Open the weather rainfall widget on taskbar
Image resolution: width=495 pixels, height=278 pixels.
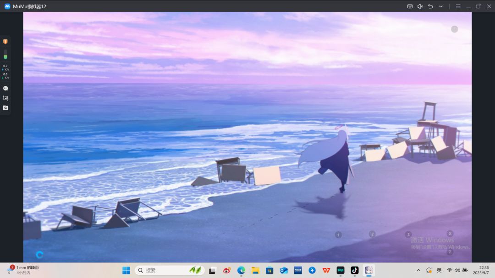pyautogui.click(x=23, y=270)
